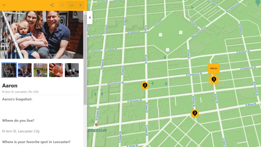Go to the previous photo with left chevron

pos(63,5)
